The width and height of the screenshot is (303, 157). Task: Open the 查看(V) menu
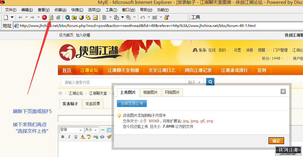pos(44,10)
